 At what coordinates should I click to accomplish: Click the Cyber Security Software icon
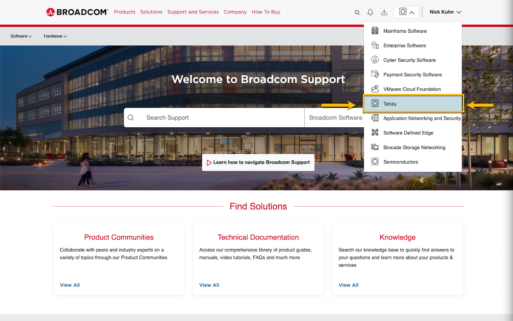[x=375, y=60]
